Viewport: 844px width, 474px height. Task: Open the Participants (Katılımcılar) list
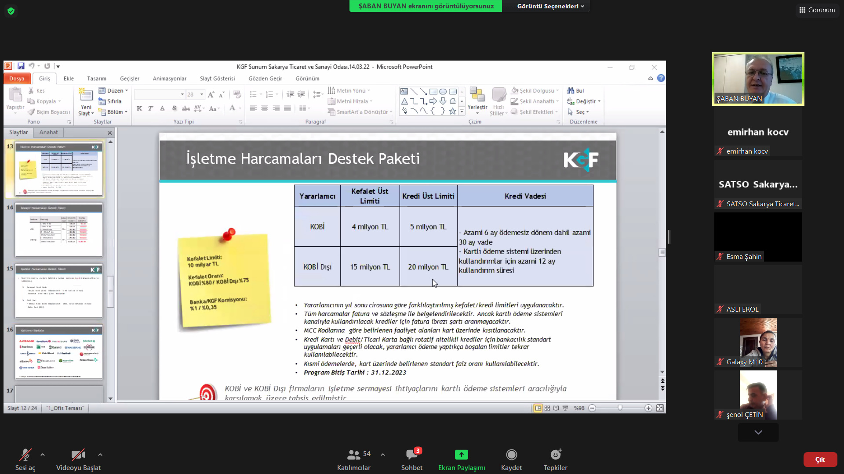click(x=353, y=455)
